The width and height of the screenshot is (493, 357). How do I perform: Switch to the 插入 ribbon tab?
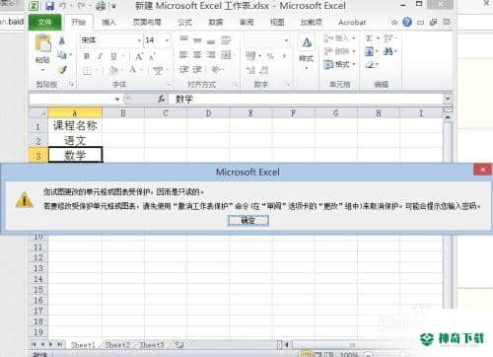coord(109,22)
